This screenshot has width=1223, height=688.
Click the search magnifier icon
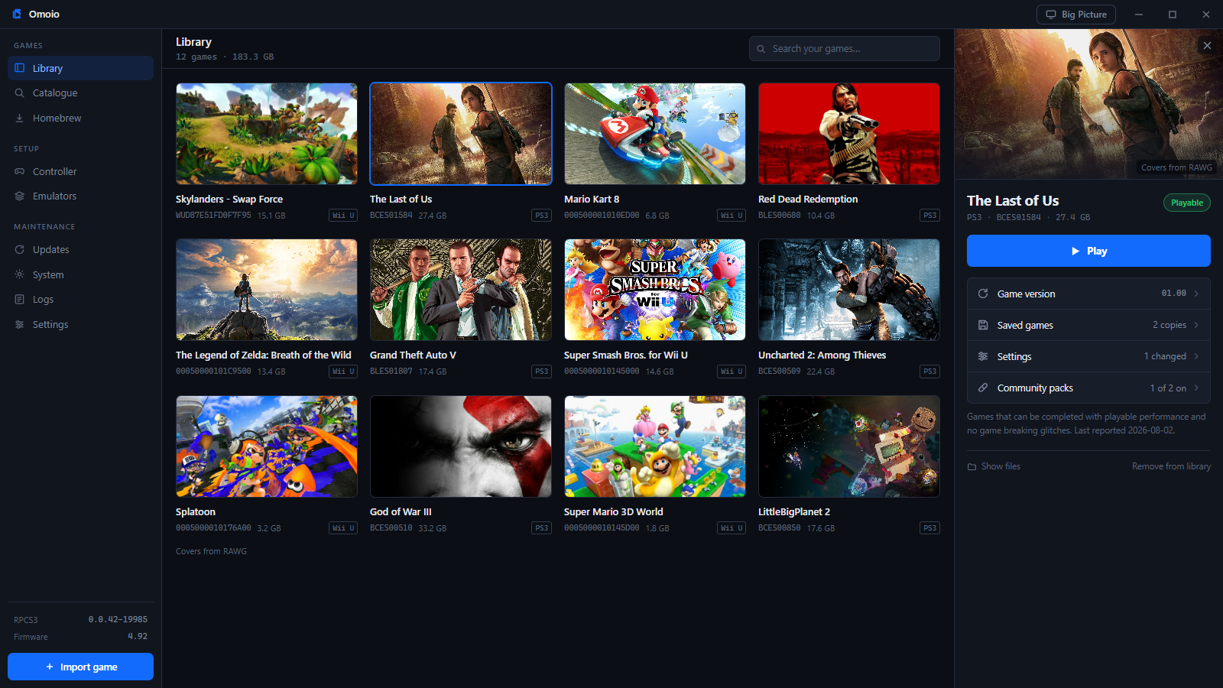point(761,49)
